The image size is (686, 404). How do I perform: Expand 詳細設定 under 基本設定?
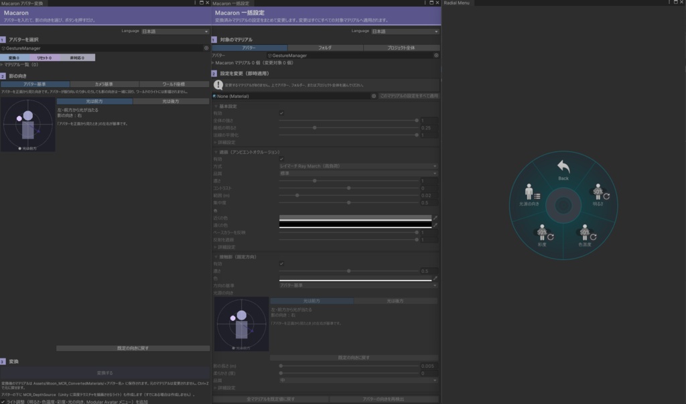click(x=215, y=143)
